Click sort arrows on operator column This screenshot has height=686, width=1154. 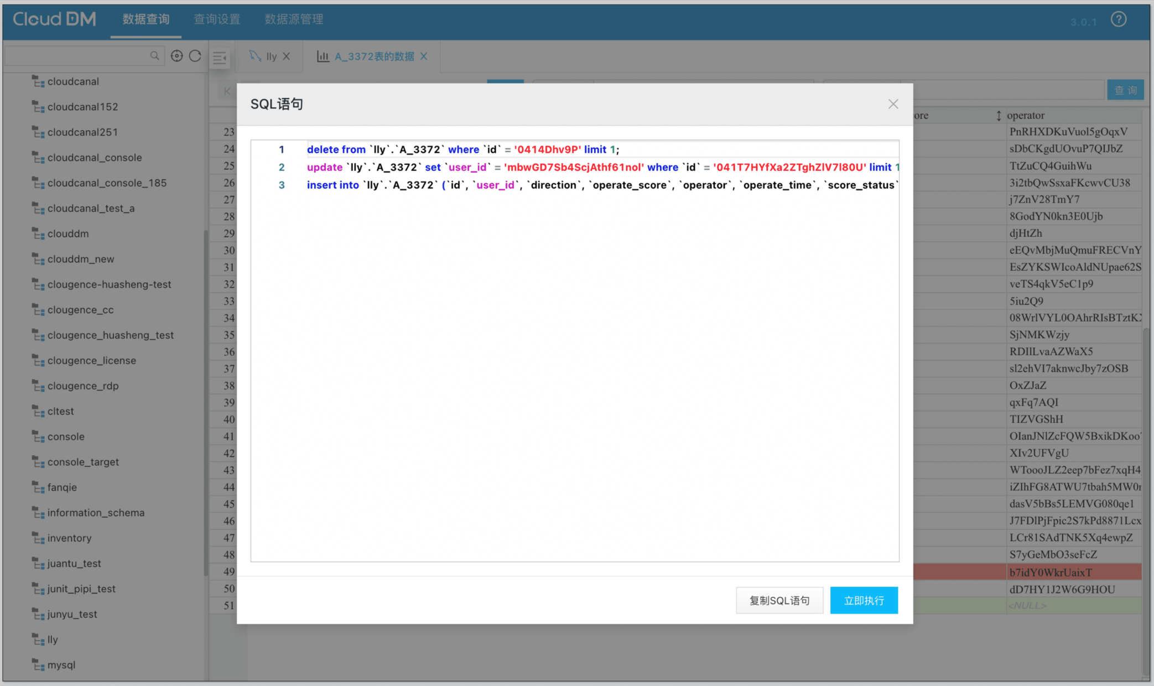coord(999,116)
